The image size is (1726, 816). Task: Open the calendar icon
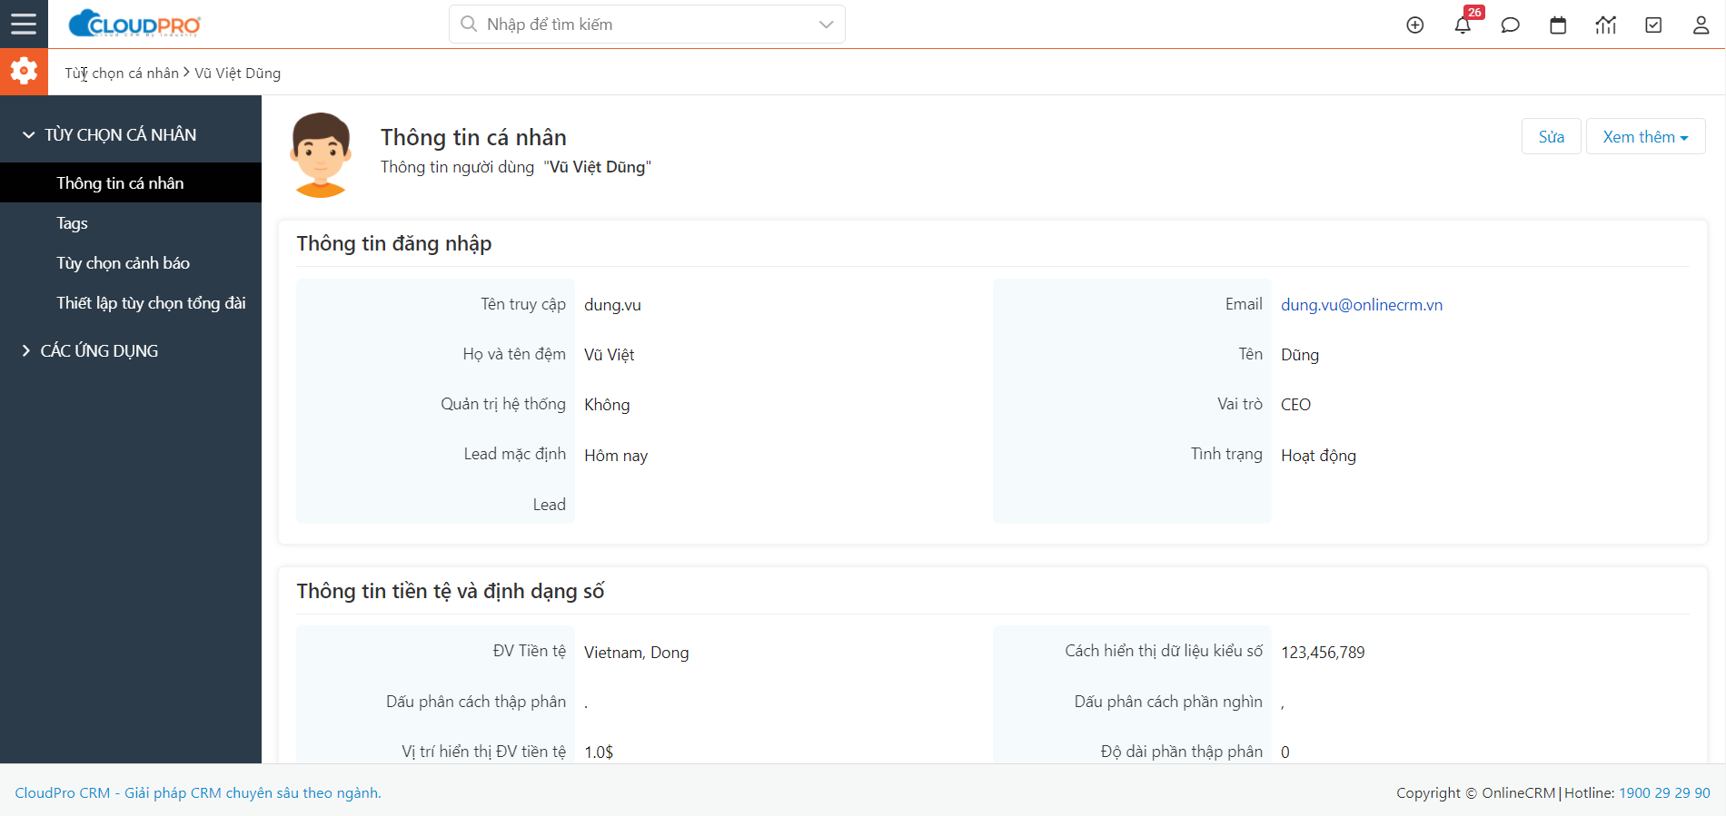1558,25
